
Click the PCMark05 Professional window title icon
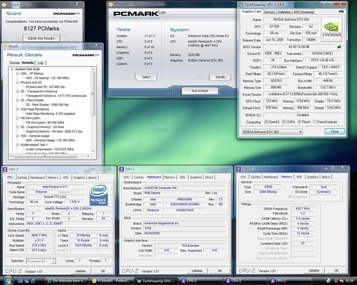(111, 4)
